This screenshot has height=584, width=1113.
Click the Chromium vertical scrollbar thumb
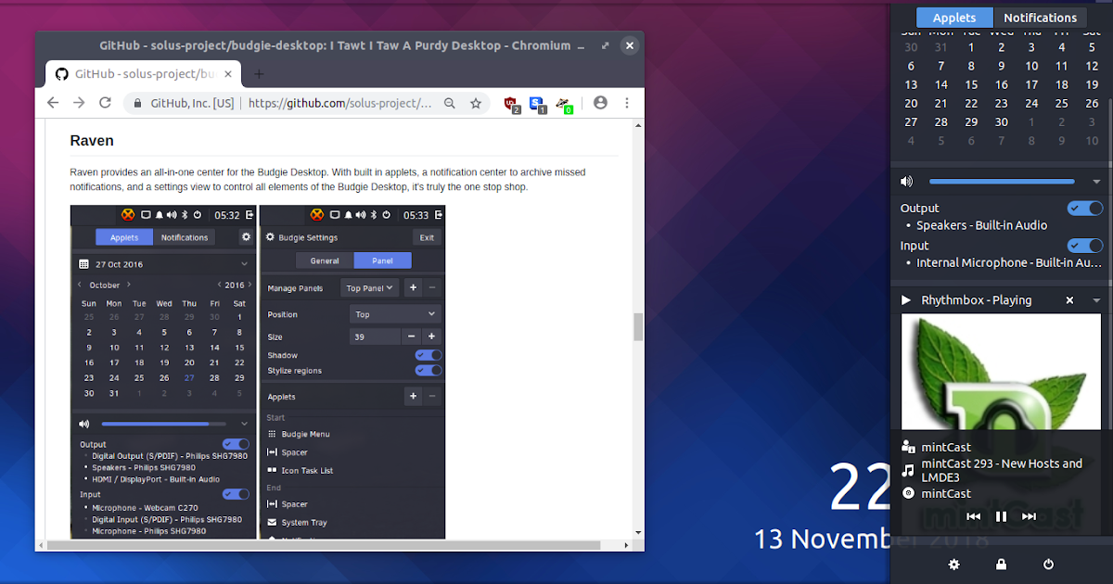coord(637,327)
